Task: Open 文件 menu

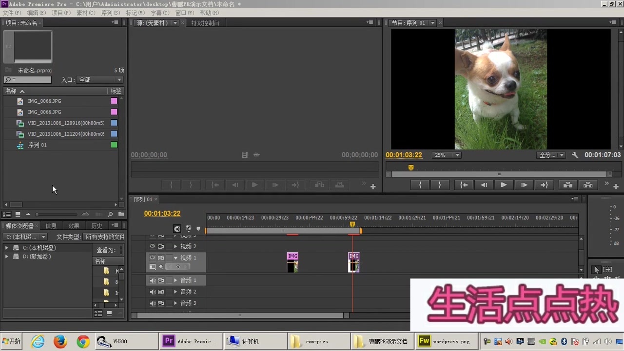Action: 12,13
